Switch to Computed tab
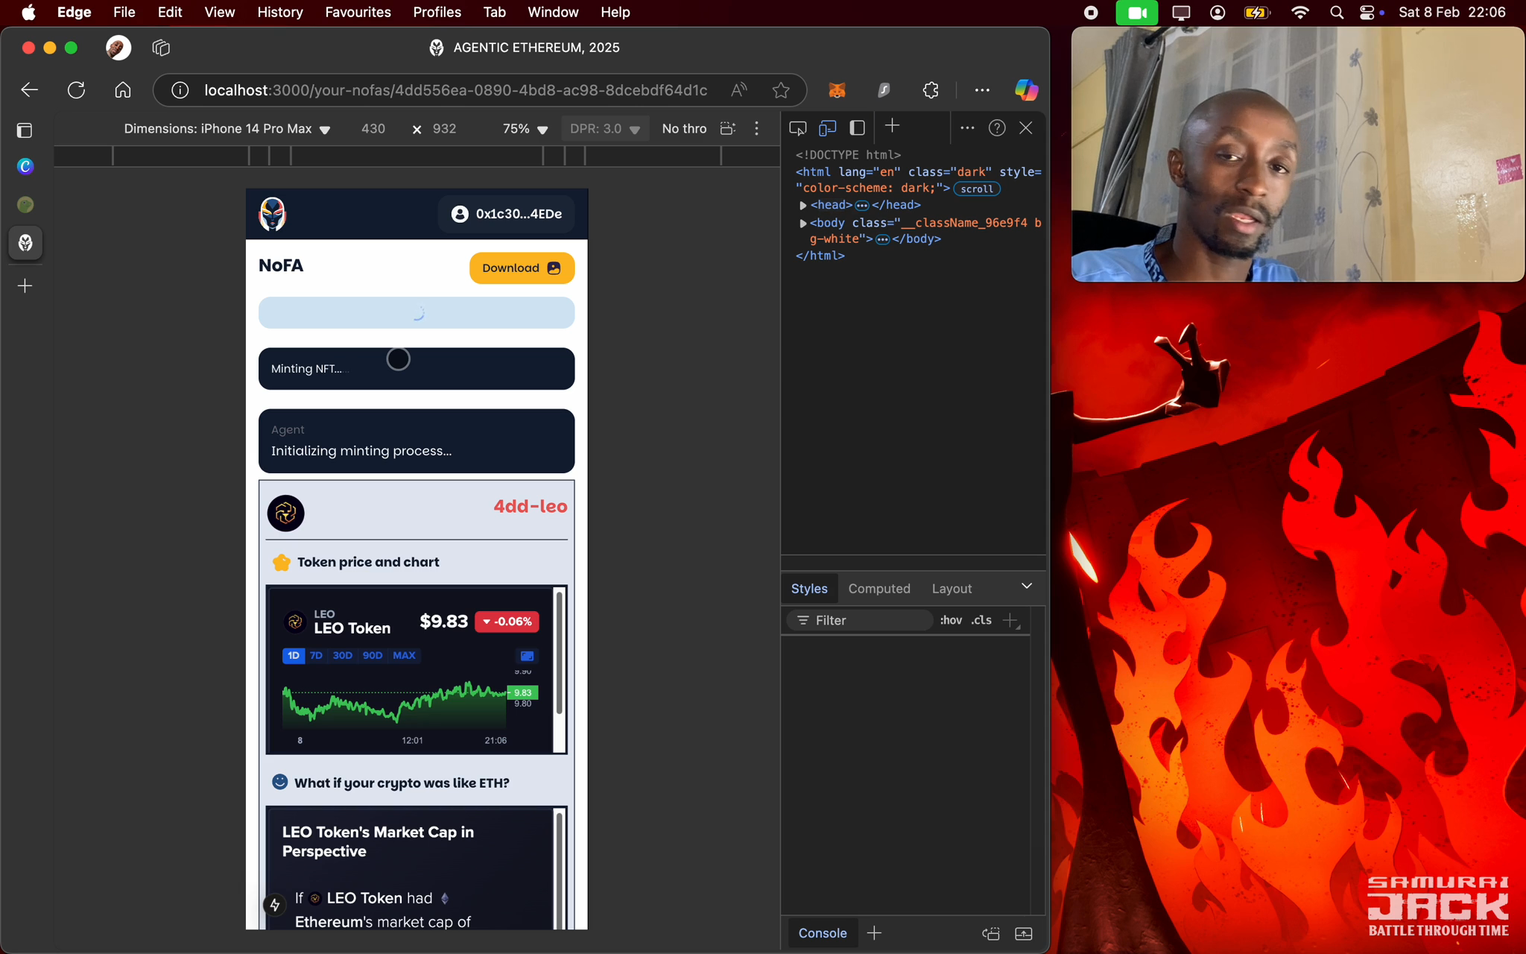This screenshot has height=954, width=1526. coord(879,589)
